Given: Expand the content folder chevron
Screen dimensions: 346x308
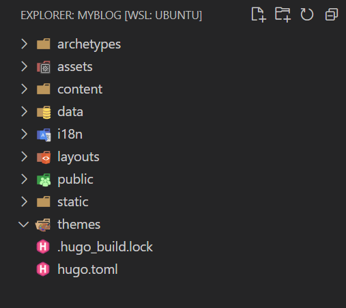Looking at the screenshot, I should coord(24,89).
